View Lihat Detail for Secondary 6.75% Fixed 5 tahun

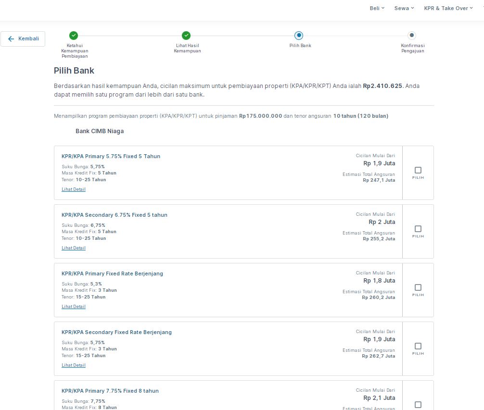click(74, 248)
